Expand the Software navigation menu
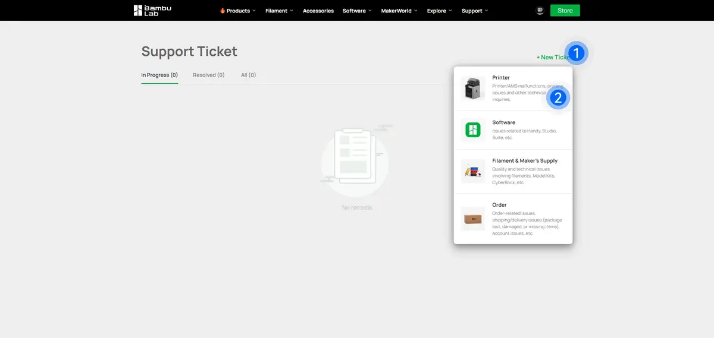The width and height of the screenshot is (714, 338). tap(358, 11)
